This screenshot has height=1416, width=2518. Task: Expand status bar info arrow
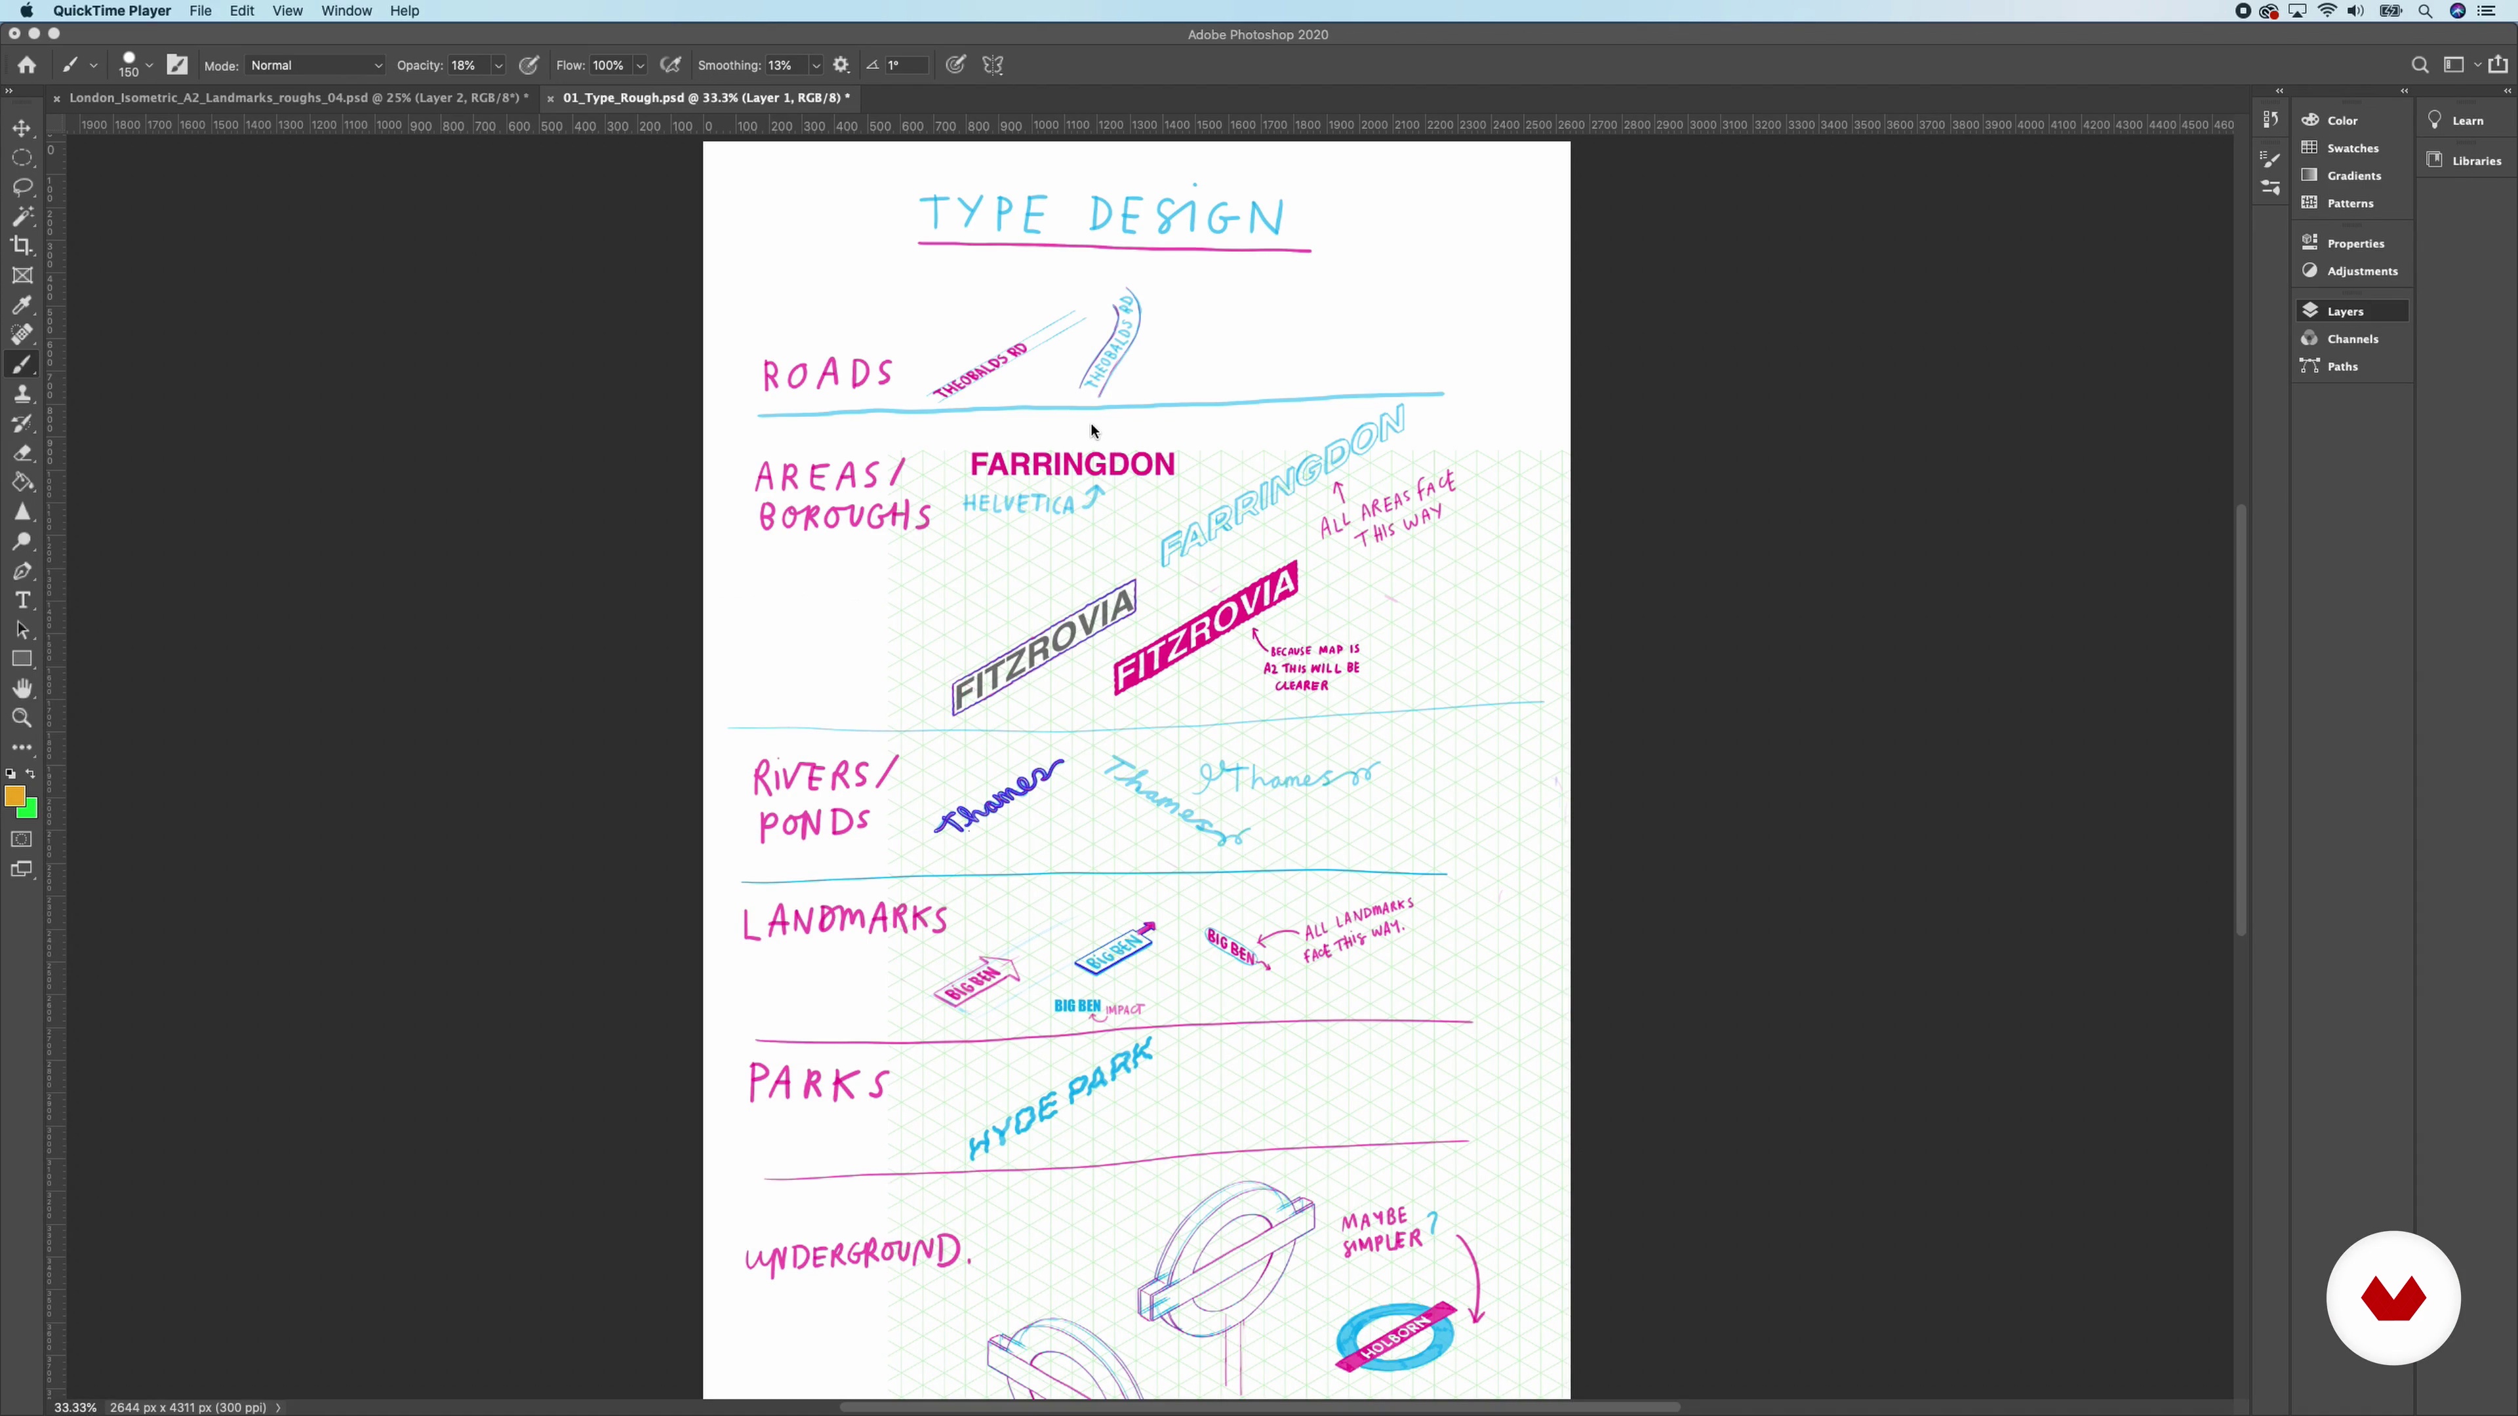[x=279, y=1407]
